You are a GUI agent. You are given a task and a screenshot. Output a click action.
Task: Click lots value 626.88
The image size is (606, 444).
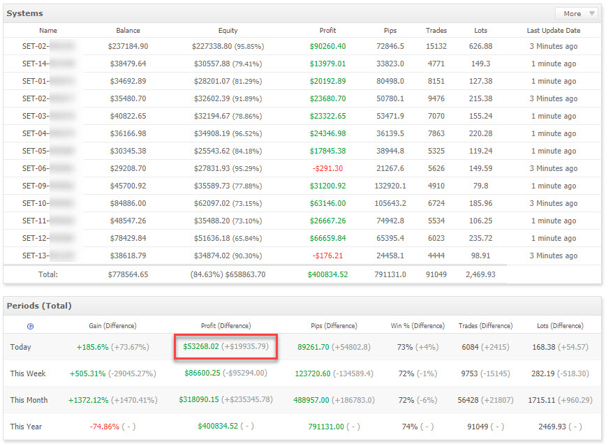[x=480, y=46]
